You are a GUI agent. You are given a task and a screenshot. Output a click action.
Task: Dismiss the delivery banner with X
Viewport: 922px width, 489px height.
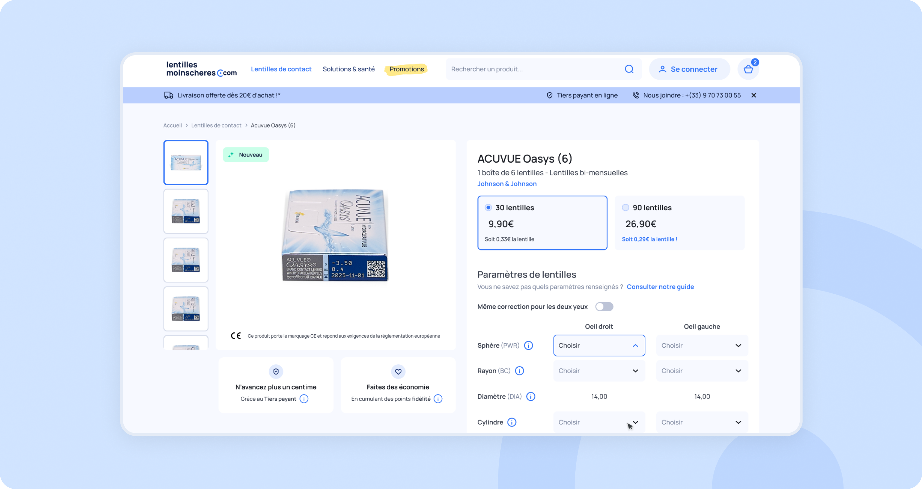[x=754, y=95]
